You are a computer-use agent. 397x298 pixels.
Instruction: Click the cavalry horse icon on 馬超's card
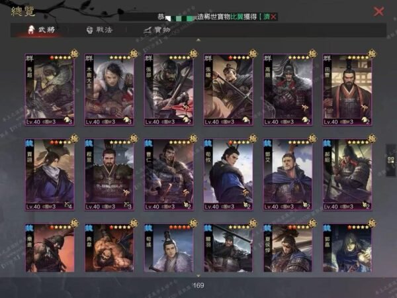pos(66,119)
